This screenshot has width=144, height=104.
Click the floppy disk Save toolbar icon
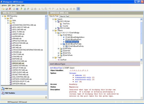pos(32,9)
